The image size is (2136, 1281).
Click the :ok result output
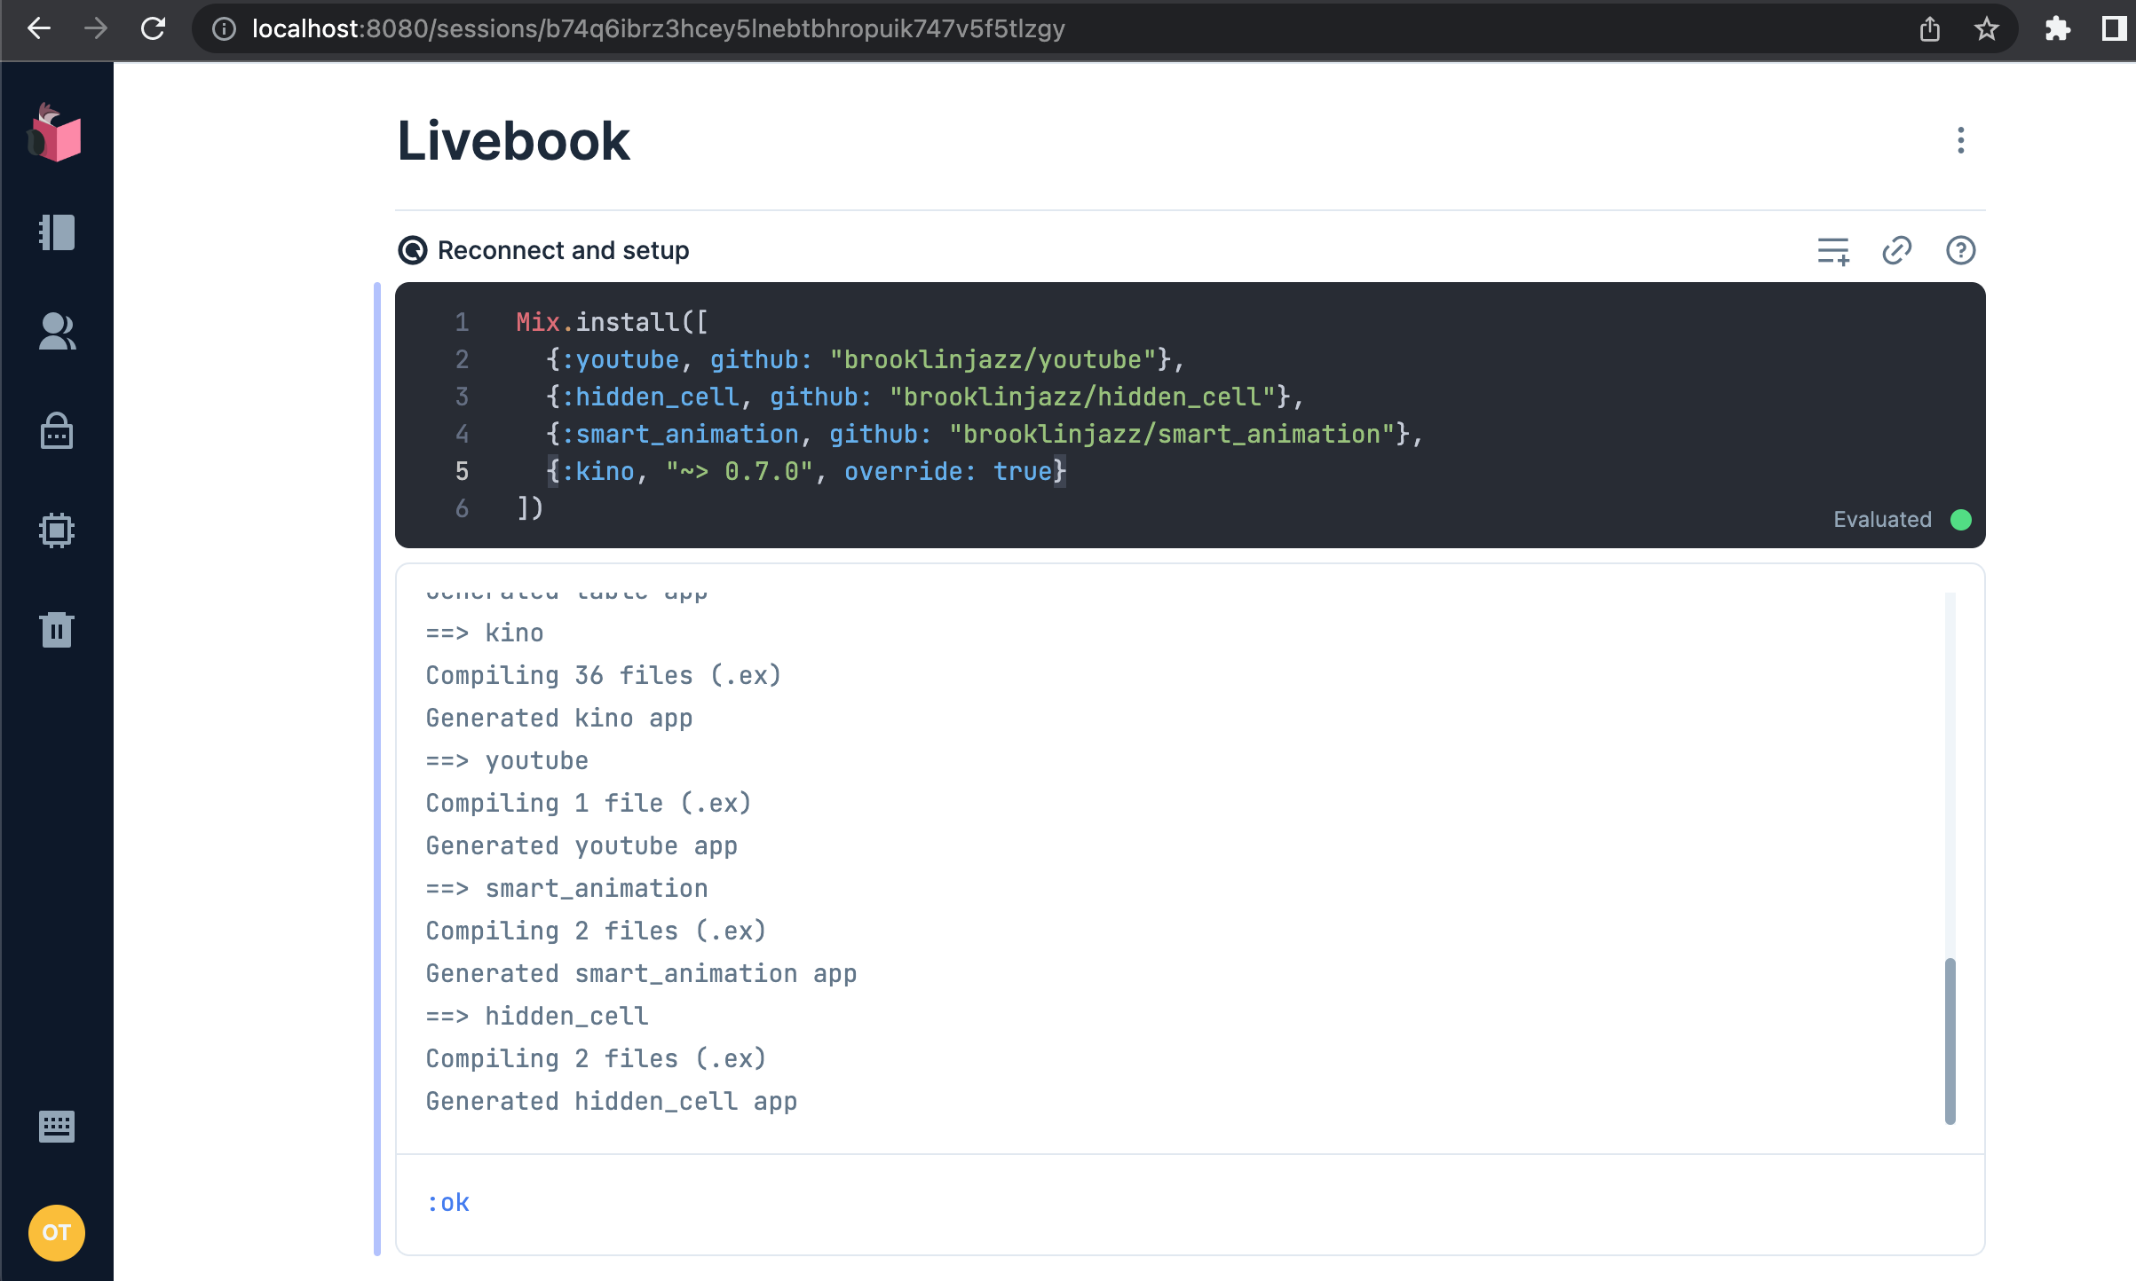click(447, 1203)
